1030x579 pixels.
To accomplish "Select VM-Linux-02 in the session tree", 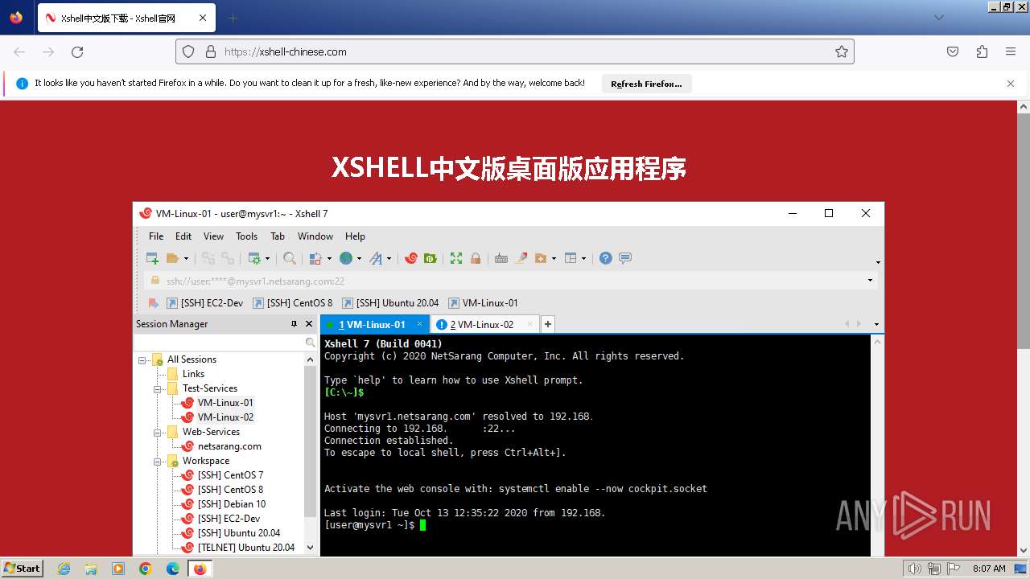I will point(225,417).
